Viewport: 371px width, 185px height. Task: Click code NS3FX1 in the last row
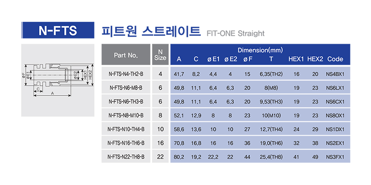pos(335,157)
